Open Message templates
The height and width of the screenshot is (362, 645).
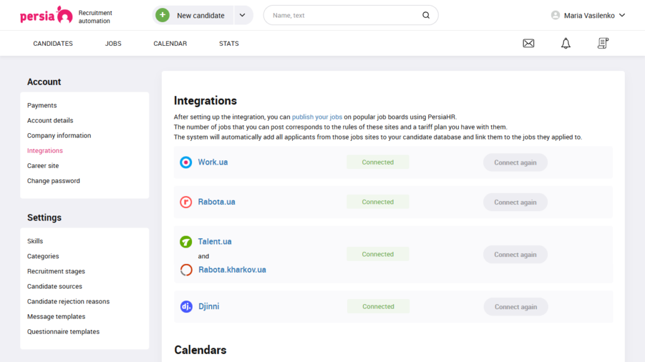[56, 317]
